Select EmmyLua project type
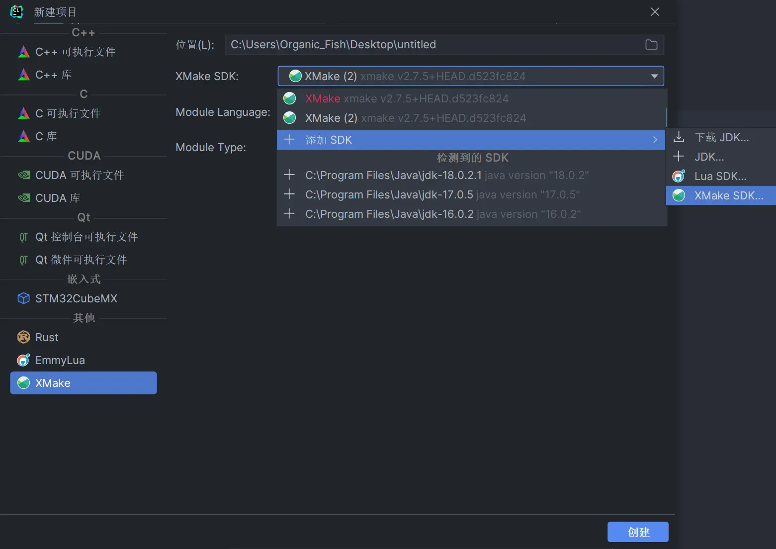 click(x=84, y=360)
